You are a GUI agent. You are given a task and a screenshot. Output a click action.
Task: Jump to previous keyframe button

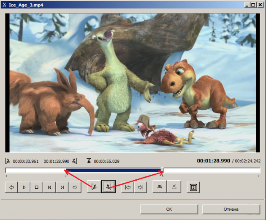[49, 187]
